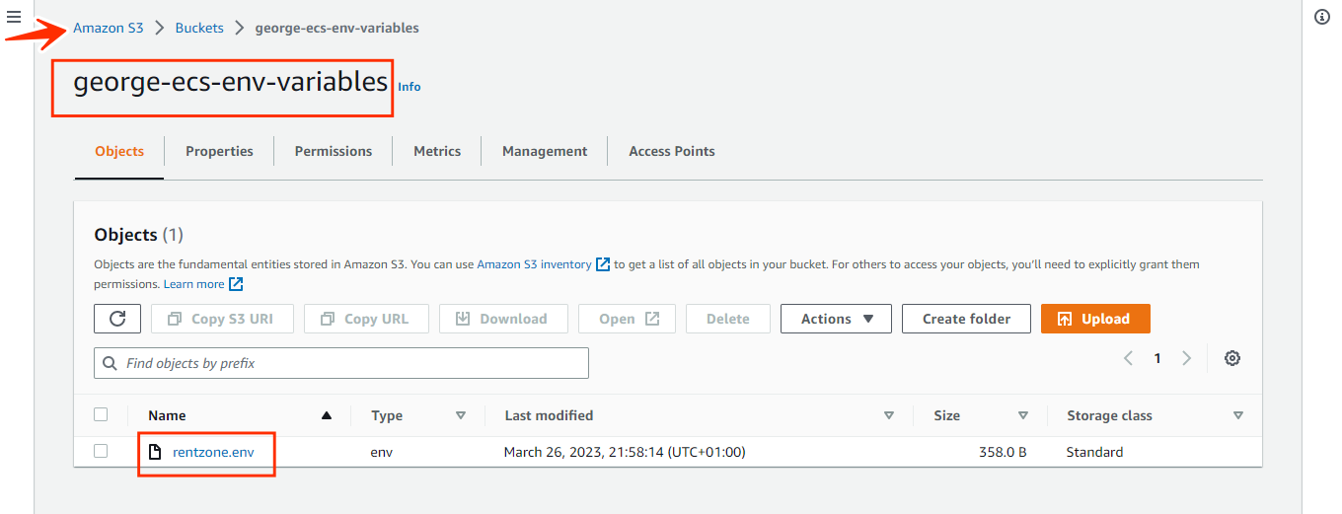Sort by the Storage class column arrow
This screenshot has height=514, width=1342.
1238,415
